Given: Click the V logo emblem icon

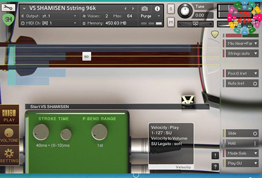Looking at the screenshot, I should [188, 102].
